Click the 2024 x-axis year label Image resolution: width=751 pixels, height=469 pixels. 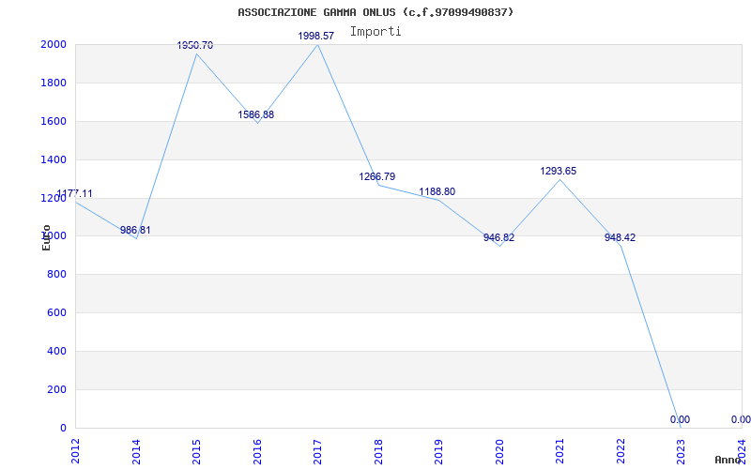pos(742,451)
